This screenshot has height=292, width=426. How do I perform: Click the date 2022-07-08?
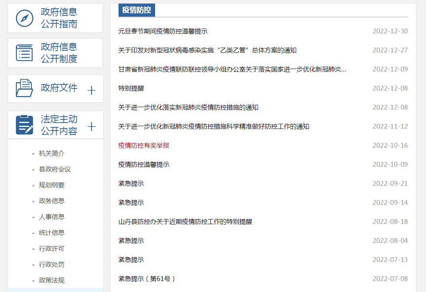click(390, 279)
